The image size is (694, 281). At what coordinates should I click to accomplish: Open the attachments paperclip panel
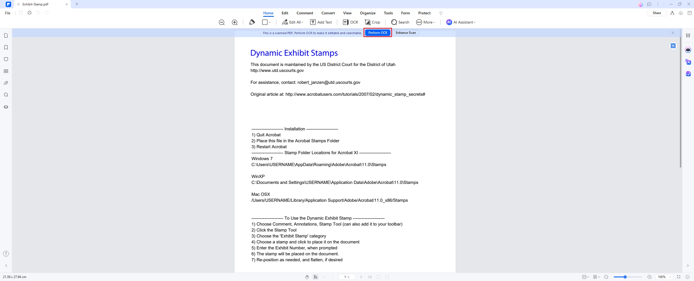(x=6, y=83)
